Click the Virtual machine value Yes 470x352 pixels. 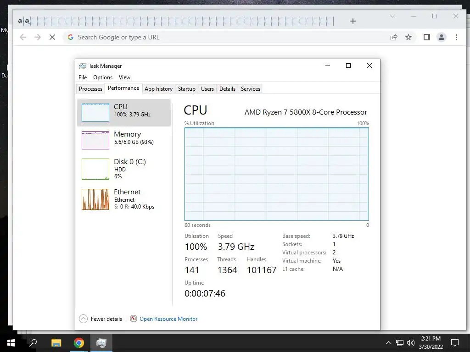pos(336,261)
